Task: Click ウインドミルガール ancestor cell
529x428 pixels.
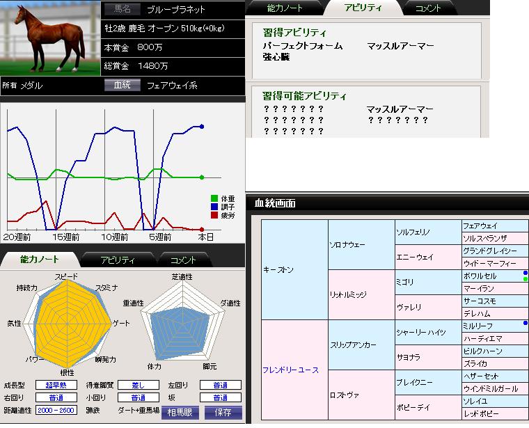Action: coord(495,389)
